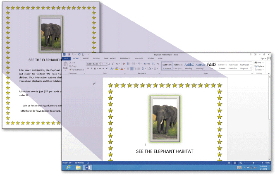
Task: Toggle italic formatting
Action: (x=91, y=69)
